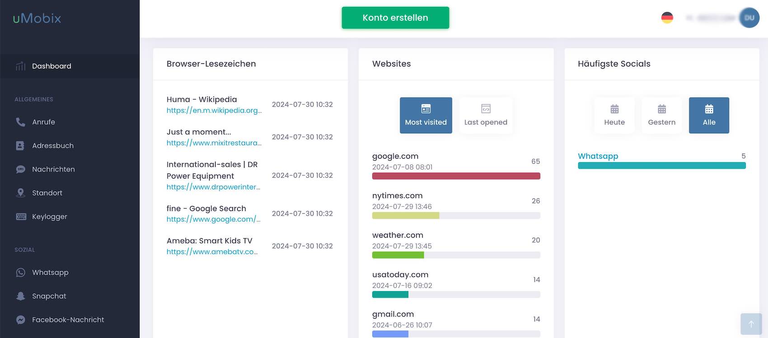
Task: Click the German flag language icon
Action: pos(667,18)
